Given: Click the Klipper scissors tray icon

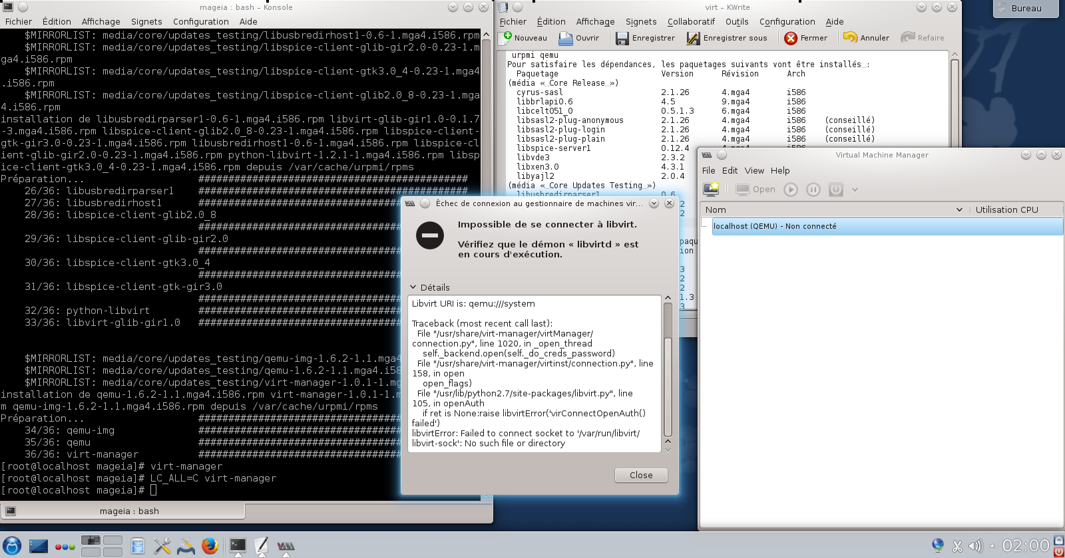Looking at the screenshot, I should point(958,547).
